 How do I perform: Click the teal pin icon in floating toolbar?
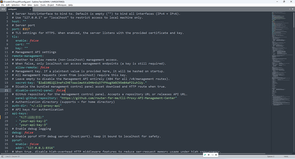205,155
